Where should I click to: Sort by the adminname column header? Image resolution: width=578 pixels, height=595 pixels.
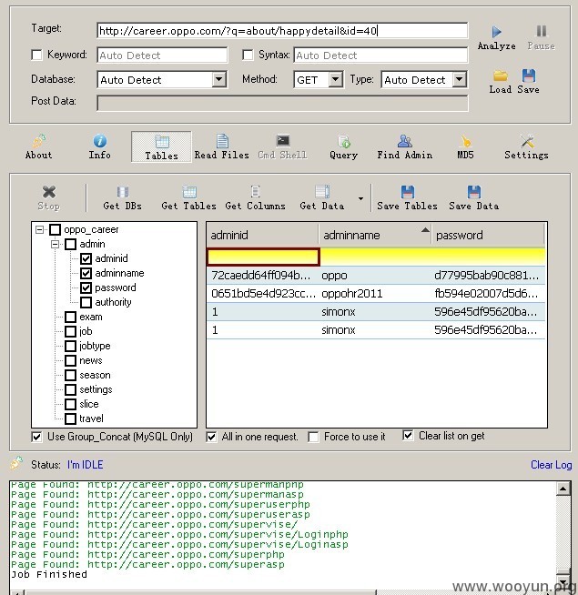375,235
